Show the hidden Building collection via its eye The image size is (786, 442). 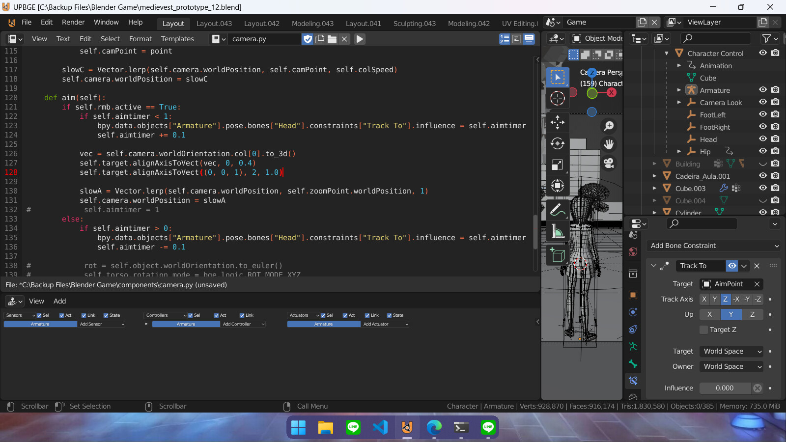(x=763, y=164)
